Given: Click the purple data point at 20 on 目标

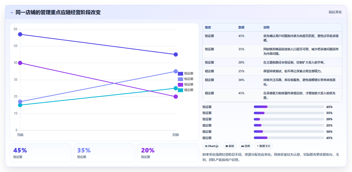Looking at the screenshot, I should (176, 96).
